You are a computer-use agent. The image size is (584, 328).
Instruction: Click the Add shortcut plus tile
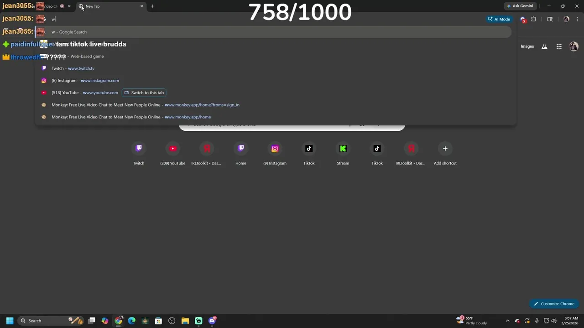445,154
